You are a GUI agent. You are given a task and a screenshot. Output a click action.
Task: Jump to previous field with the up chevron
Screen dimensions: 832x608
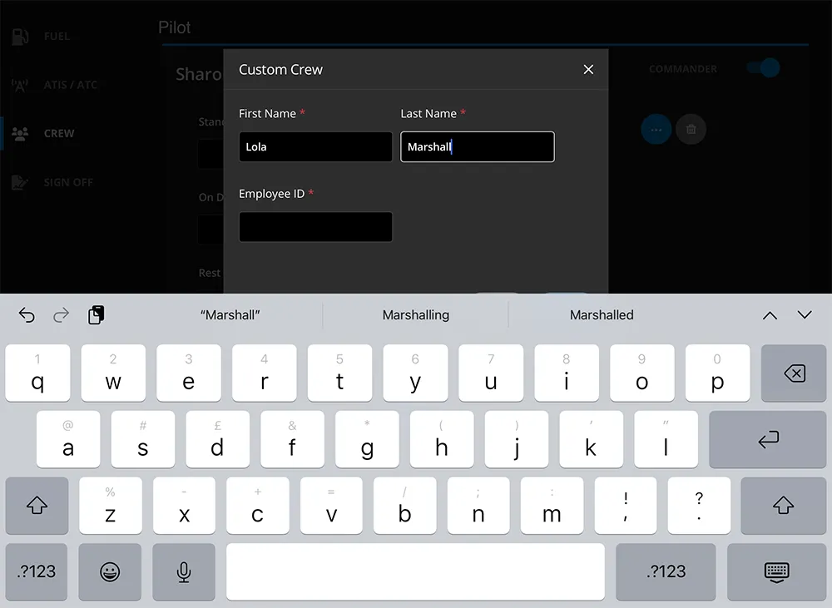click(768, 315)
